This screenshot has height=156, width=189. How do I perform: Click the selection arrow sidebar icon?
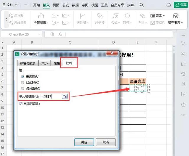coord(183,44)
